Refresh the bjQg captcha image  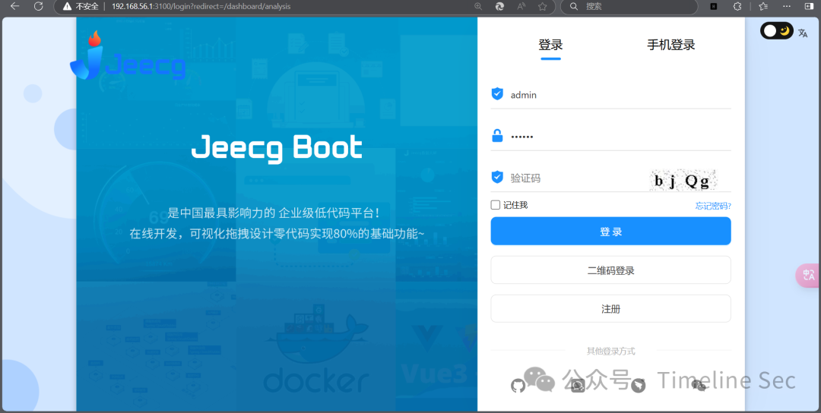coord(683,180)
